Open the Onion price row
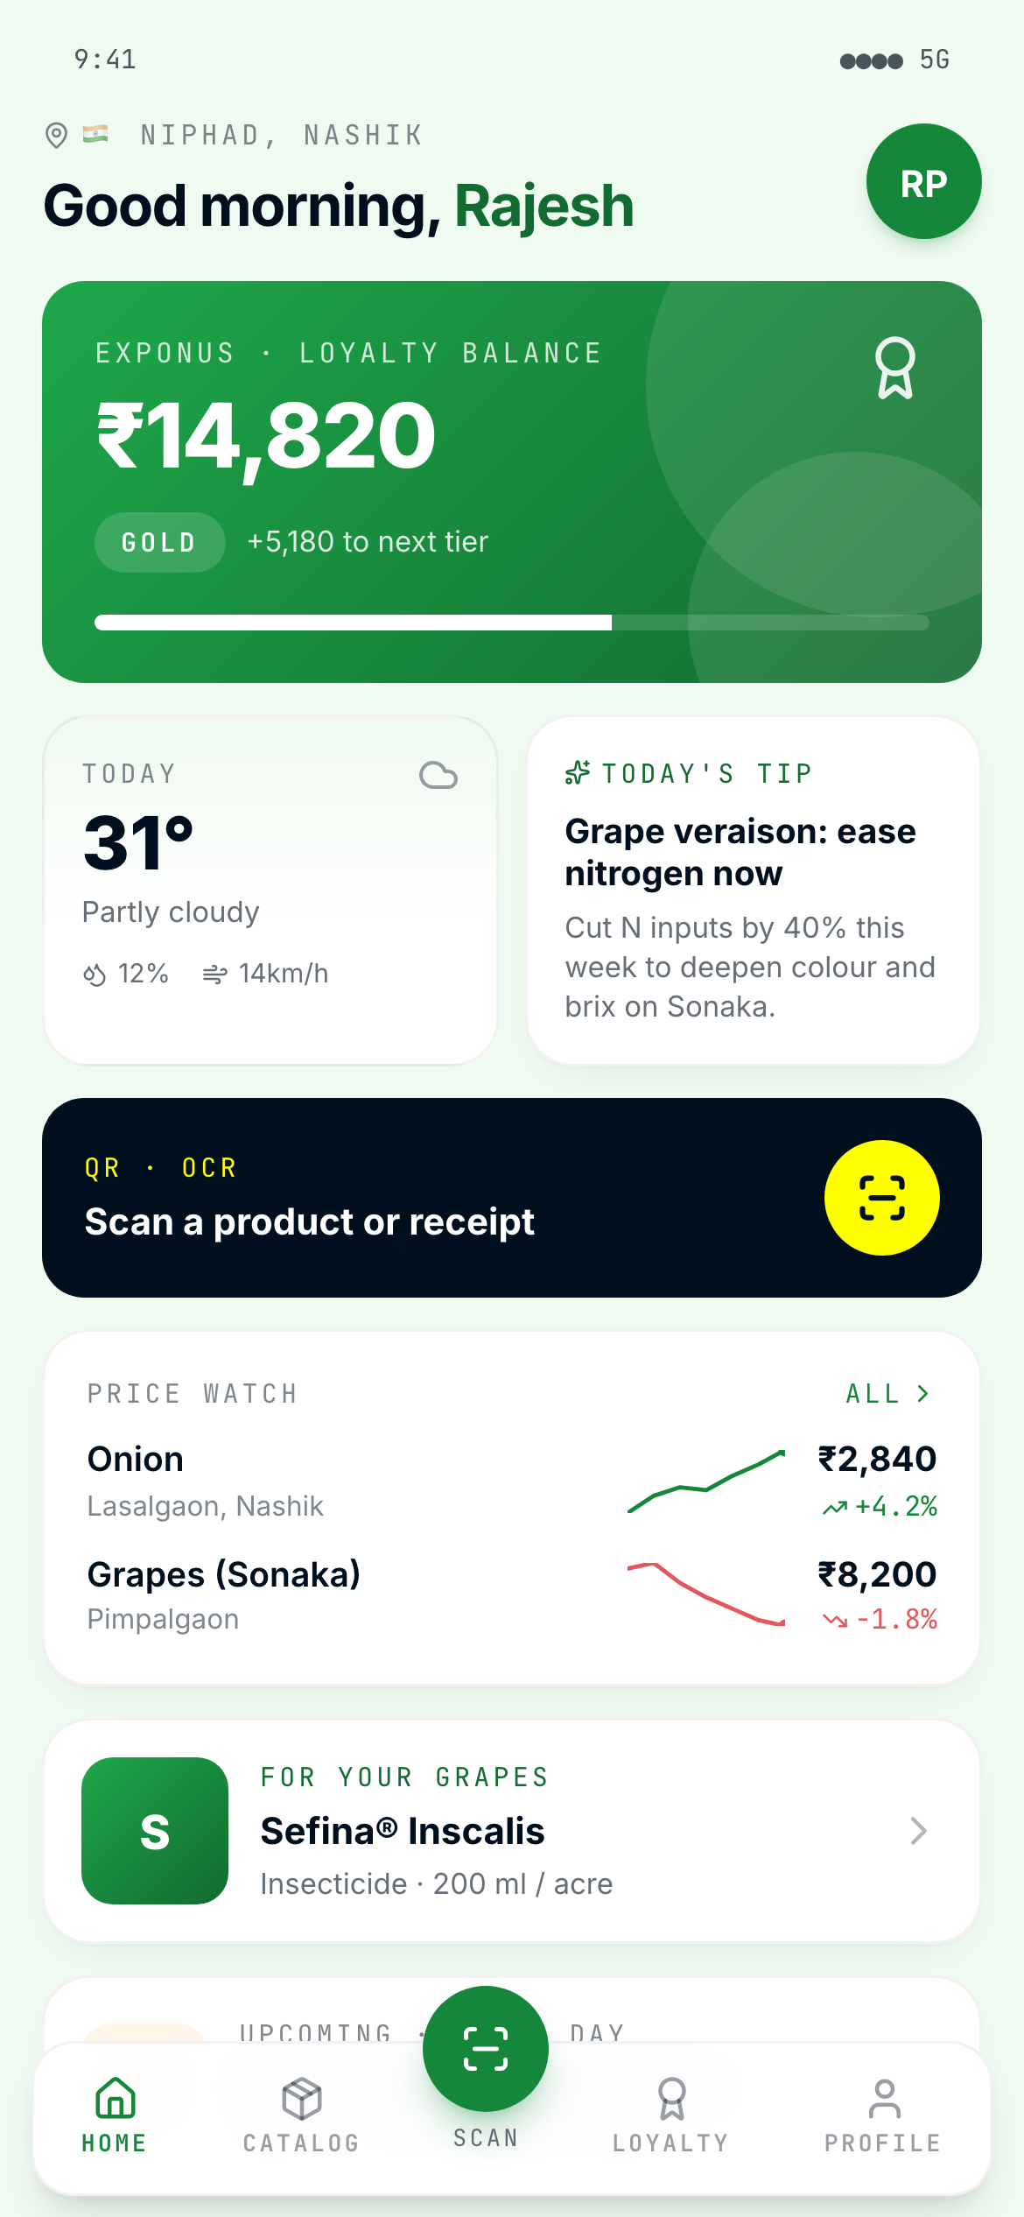The image size is (1024, 2217). 512,1481
